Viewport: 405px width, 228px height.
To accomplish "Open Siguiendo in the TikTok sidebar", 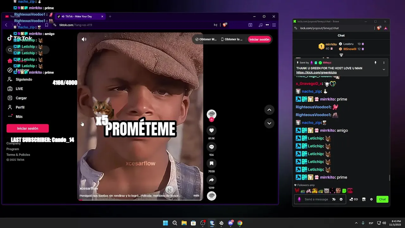I will [20, 79].
